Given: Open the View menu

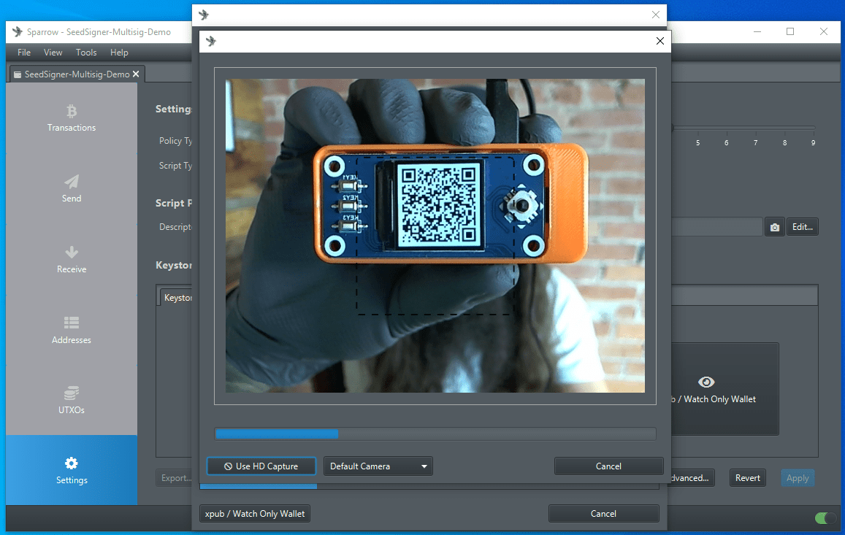Looking at the screenshot, I should (x=53, y=53).
